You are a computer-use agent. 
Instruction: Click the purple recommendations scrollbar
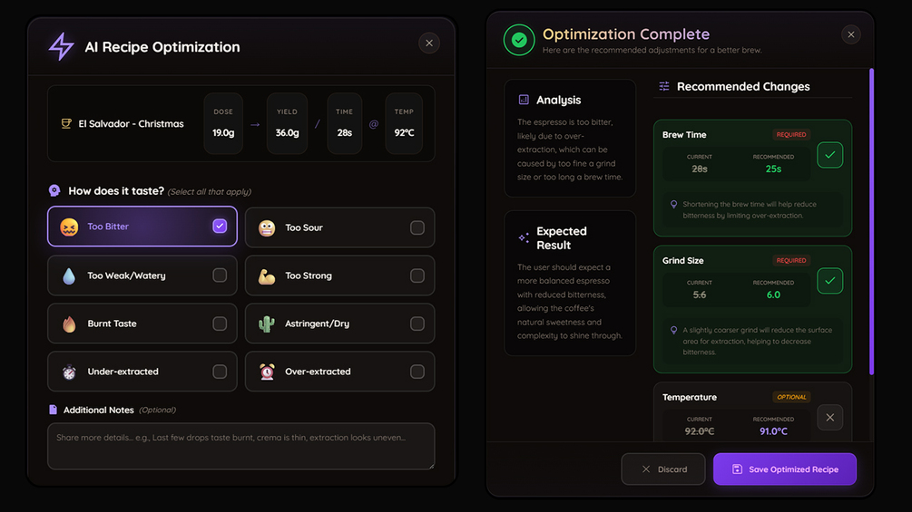click(x=871, y=222)
